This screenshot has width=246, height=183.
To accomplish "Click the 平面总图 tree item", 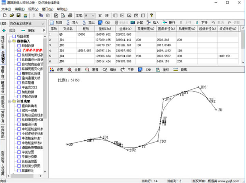I will click(28, 152).
